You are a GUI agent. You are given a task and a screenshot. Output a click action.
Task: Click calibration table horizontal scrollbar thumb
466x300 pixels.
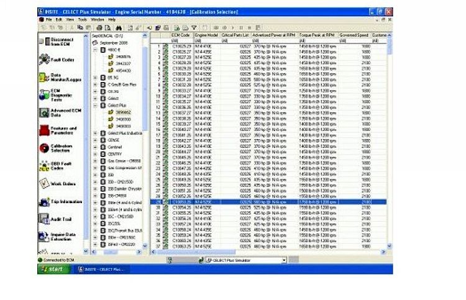pyautogui.click(x=196, y=252)
